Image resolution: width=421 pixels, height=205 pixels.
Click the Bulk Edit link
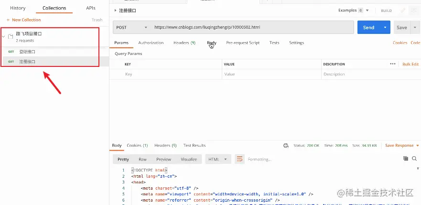click(410, 64)
